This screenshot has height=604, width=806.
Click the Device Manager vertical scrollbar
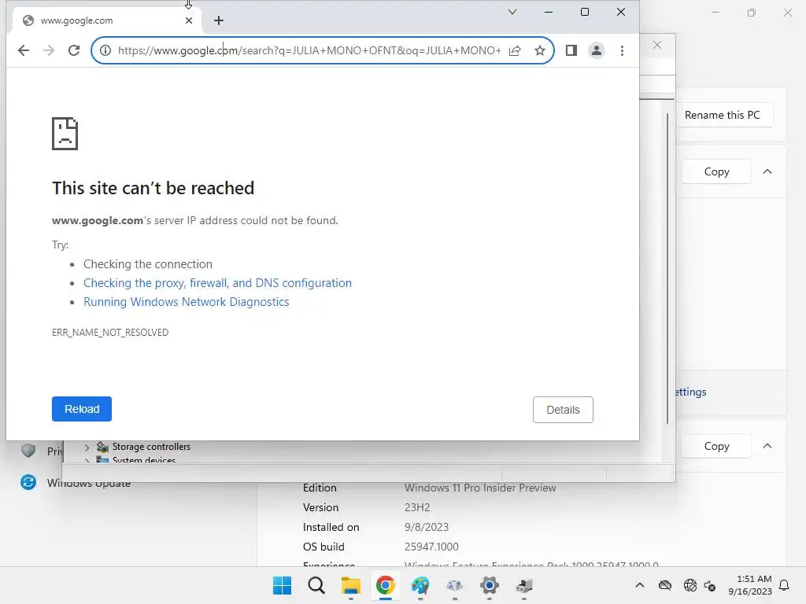(667, 269)
